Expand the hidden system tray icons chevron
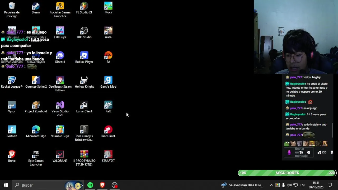Viewport: 338px width, 190px height. [271, 185]
